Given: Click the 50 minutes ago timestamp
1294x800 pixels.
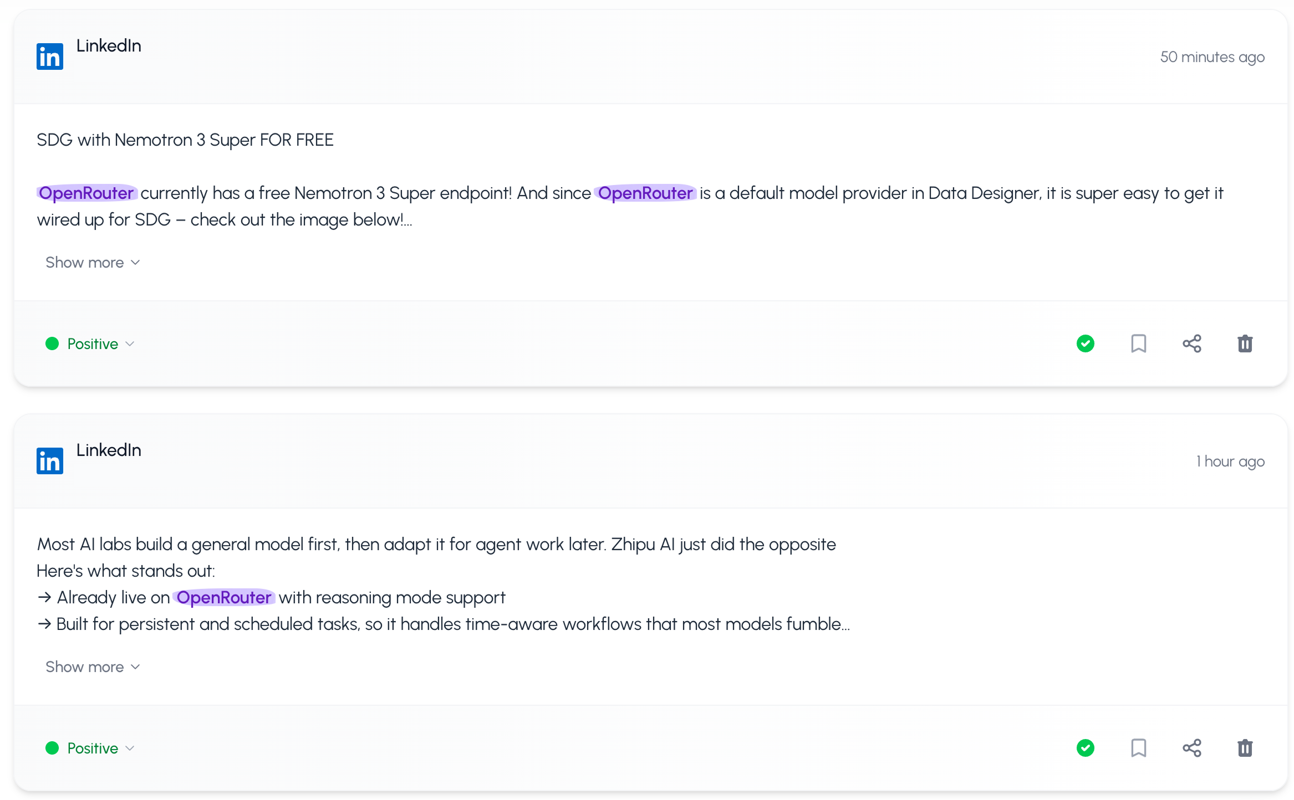Looking at the screenshot, I should pos(1213,57).
